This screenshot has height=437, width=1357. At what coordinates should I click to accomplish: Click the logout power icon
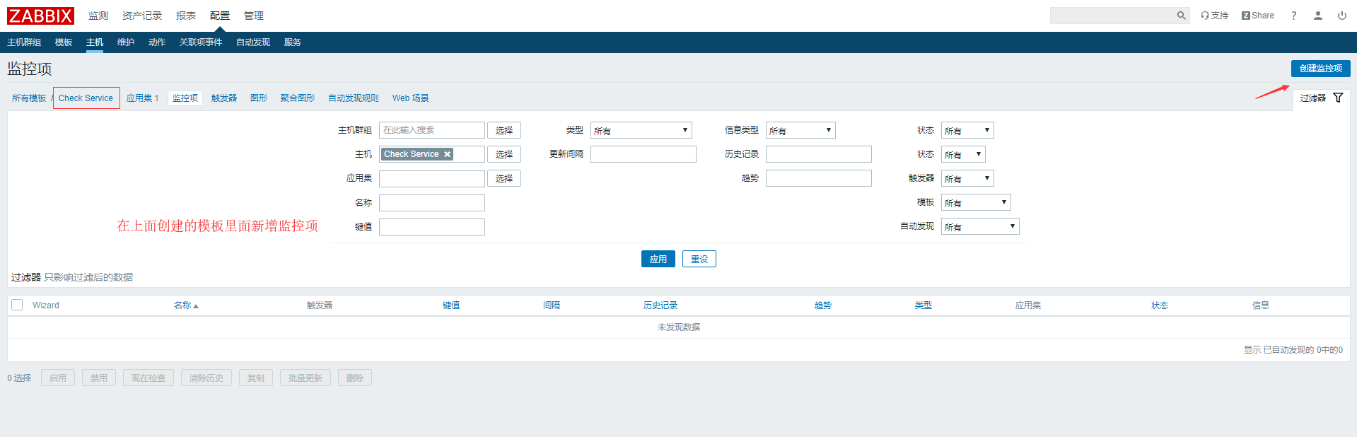coord(1341,16)
